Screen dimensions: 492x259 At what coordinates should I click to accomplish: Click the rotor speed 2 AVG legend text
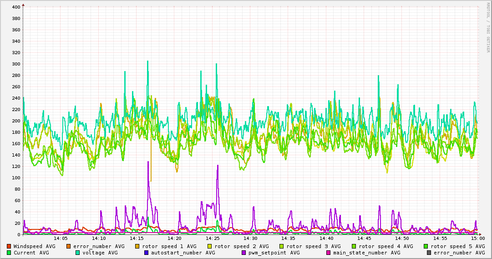tap(241, 246)
